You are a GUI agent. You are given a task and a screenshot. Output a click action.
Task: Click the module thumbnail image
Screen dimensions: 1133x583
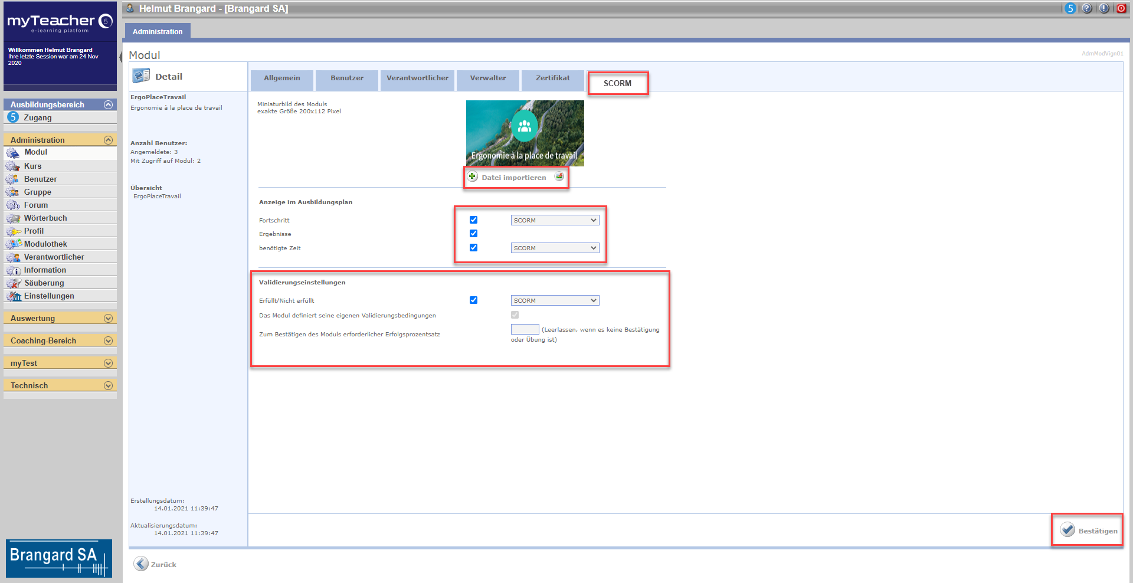click(525, 133)
